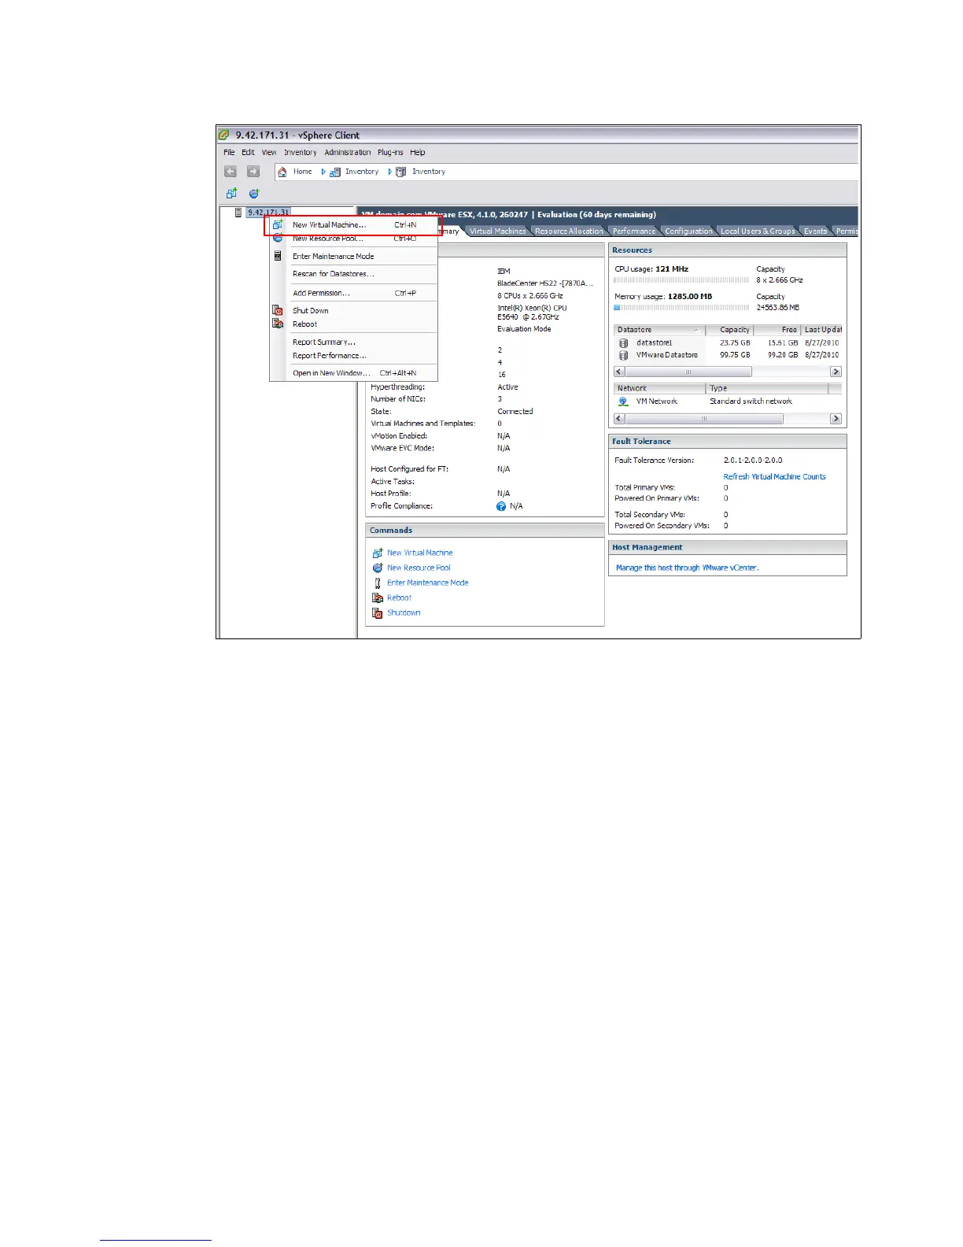963x1247 pixels.
Task: Expand dropdown arrow before first Inventory breadcrumb
Action: point(323,172)
